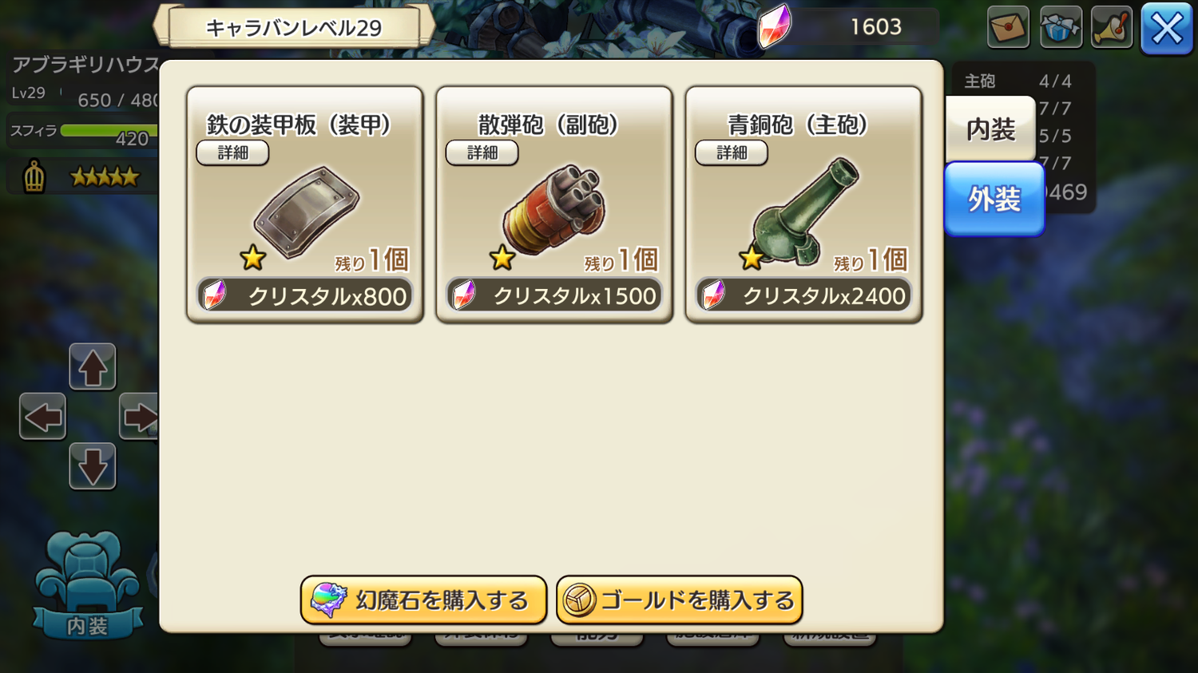Show 詳細 for 青銅砲

coord(731,152)
